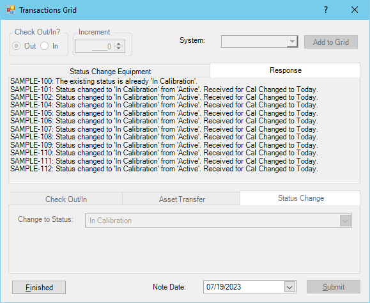Click the Increment number field
The image size is (370, 303).
coord(95,46)
